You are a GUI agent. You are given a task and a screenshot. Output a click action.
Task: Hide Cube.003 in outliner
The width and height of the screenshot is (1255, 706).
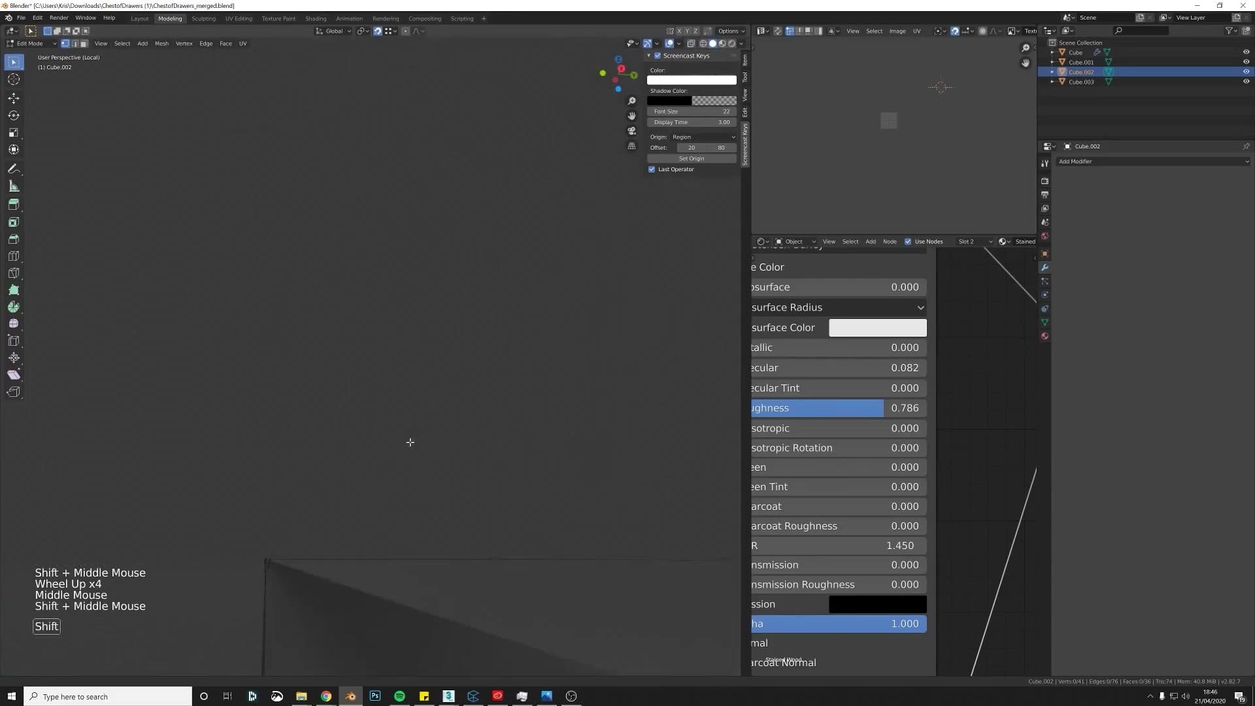[1246, 82]
